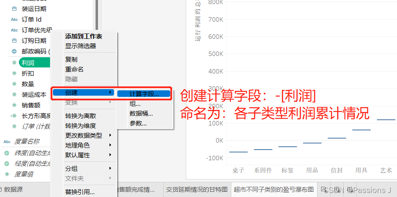Click the number icon beside 订单 (计数)
The width and height of the screenshot is (397, 197).
coord(14,126)
